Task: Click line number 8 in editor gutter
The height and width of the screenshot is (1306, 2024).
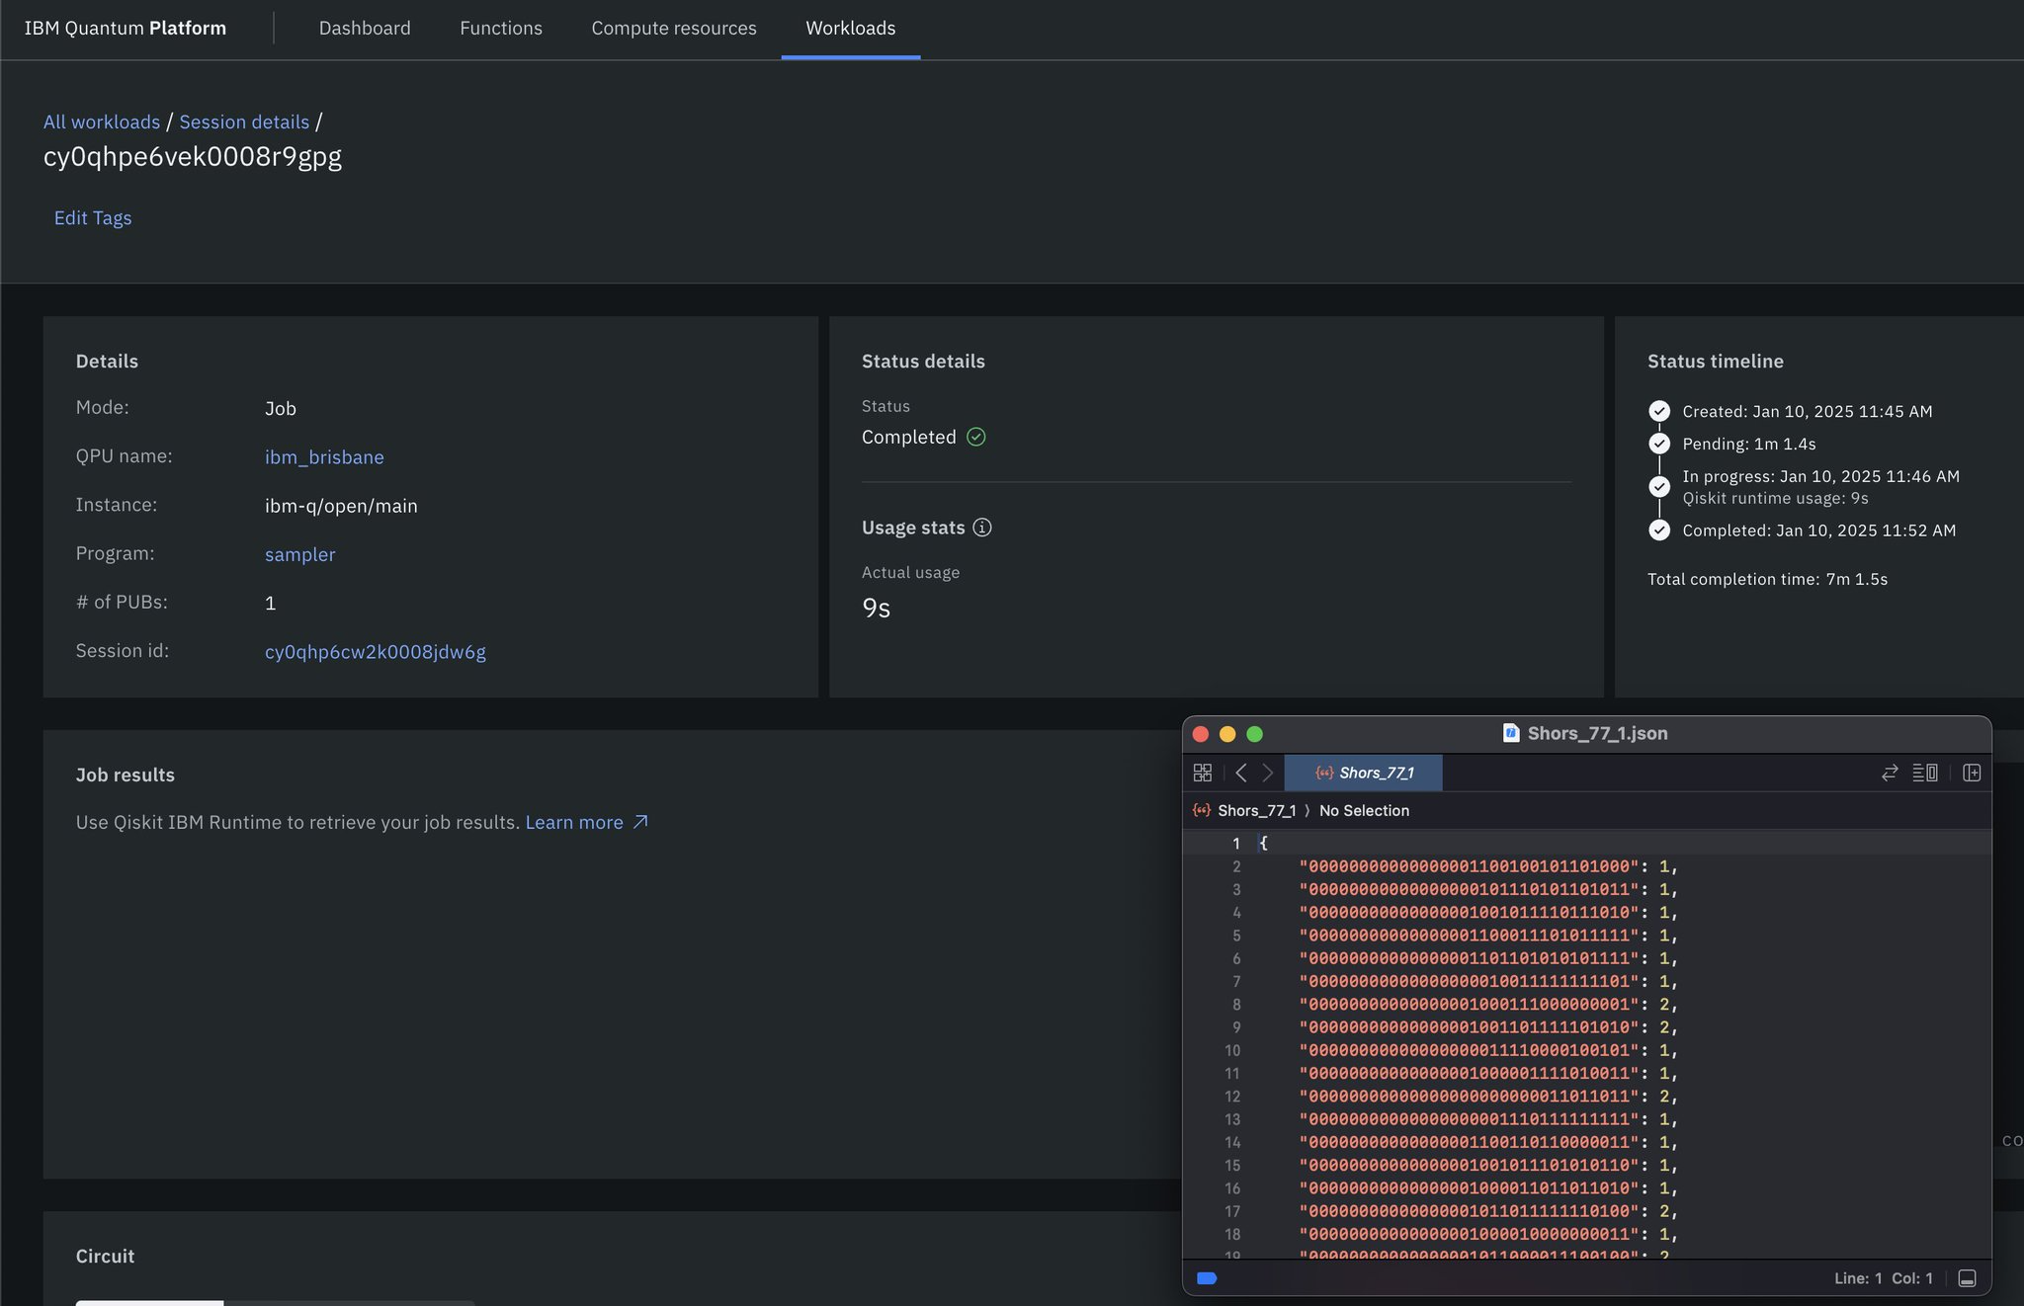Action: pyautogui.click(x=1235, y=1005)
